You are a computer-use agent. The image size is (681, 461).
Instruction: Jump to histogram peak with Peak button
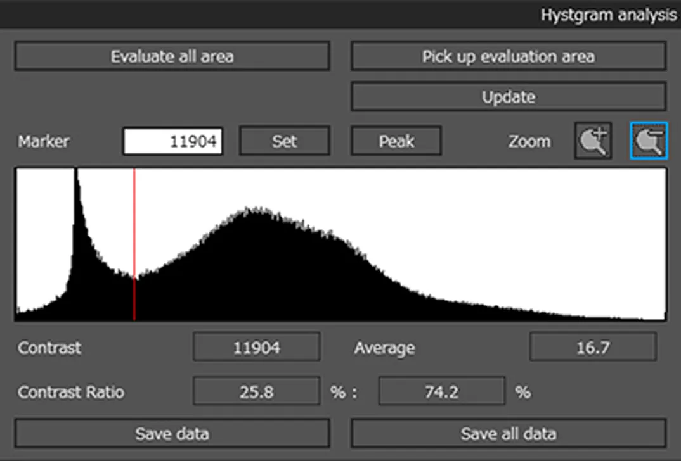coord(396,141)
